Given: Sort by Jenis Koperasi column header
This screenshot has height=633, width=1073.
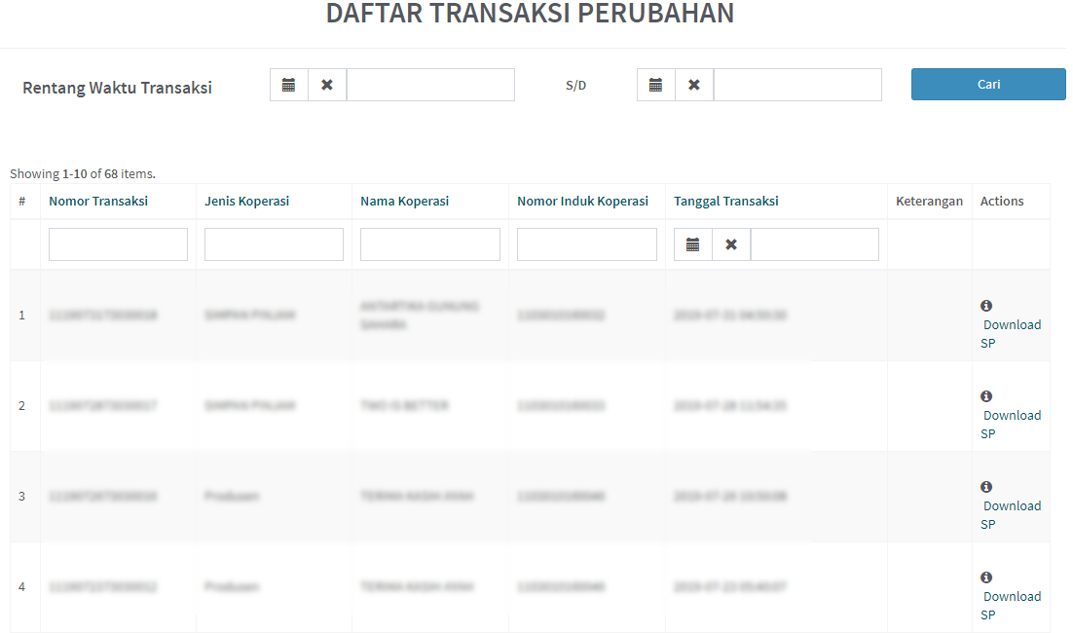Looking at the screenshot, I should [x=246, y=202].
